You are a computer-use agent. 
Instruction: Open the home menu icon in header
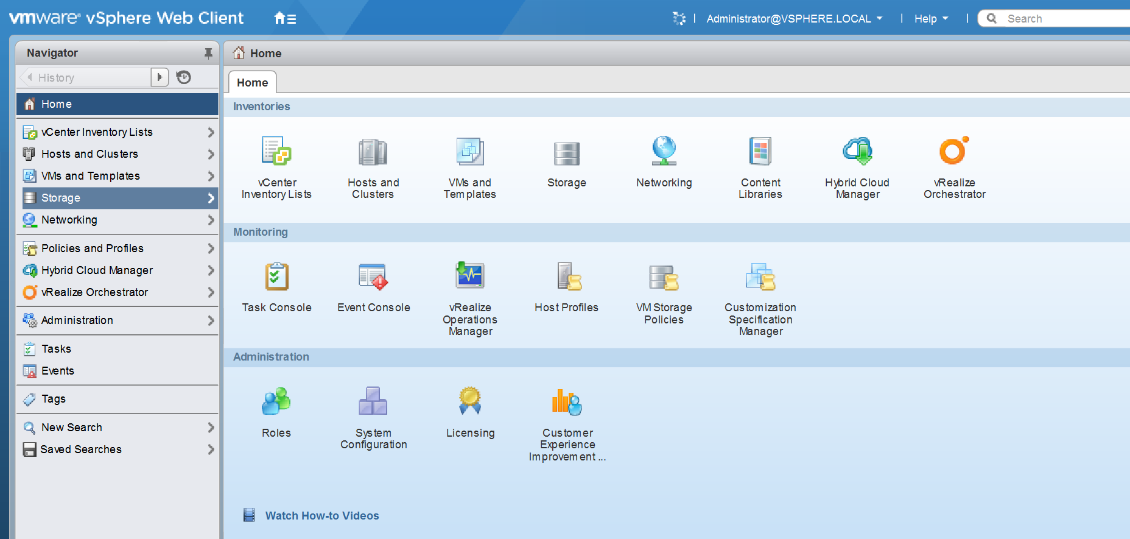tap(285, 19)
